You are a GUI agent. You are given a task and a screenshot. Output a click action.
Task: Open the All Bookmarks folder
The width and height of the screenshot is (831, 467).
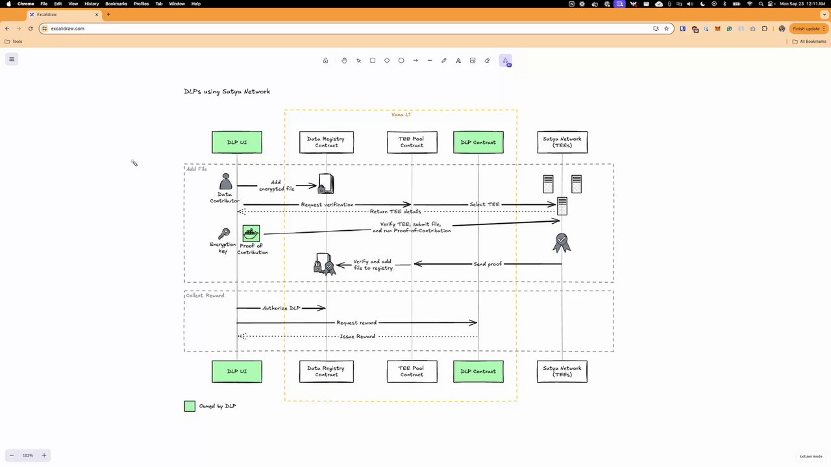pos(809,42)
